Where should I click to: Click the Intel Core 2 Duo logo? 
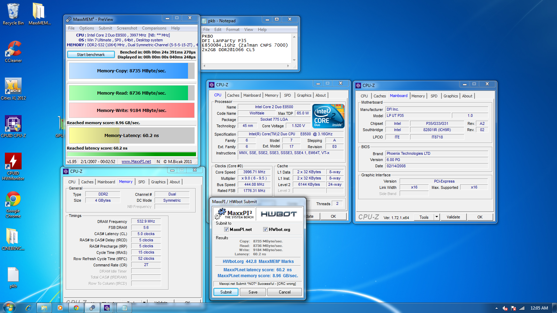point(328,116)
